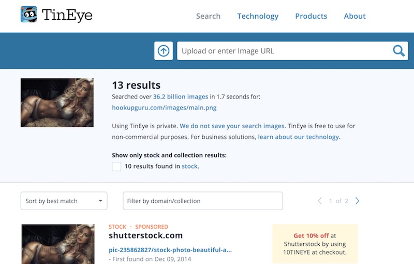Open the pic-235862827 stock-photo result link
Image resolution: width=414 pixels, height=264 pixels.
point(170,250)
